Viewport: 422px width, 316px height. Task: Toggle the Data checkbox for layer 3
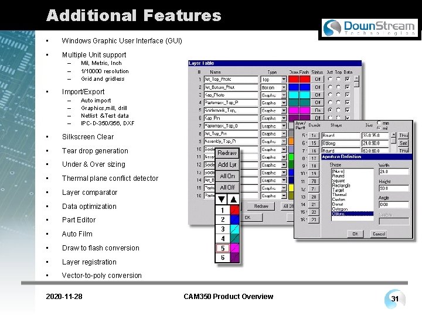348,95
